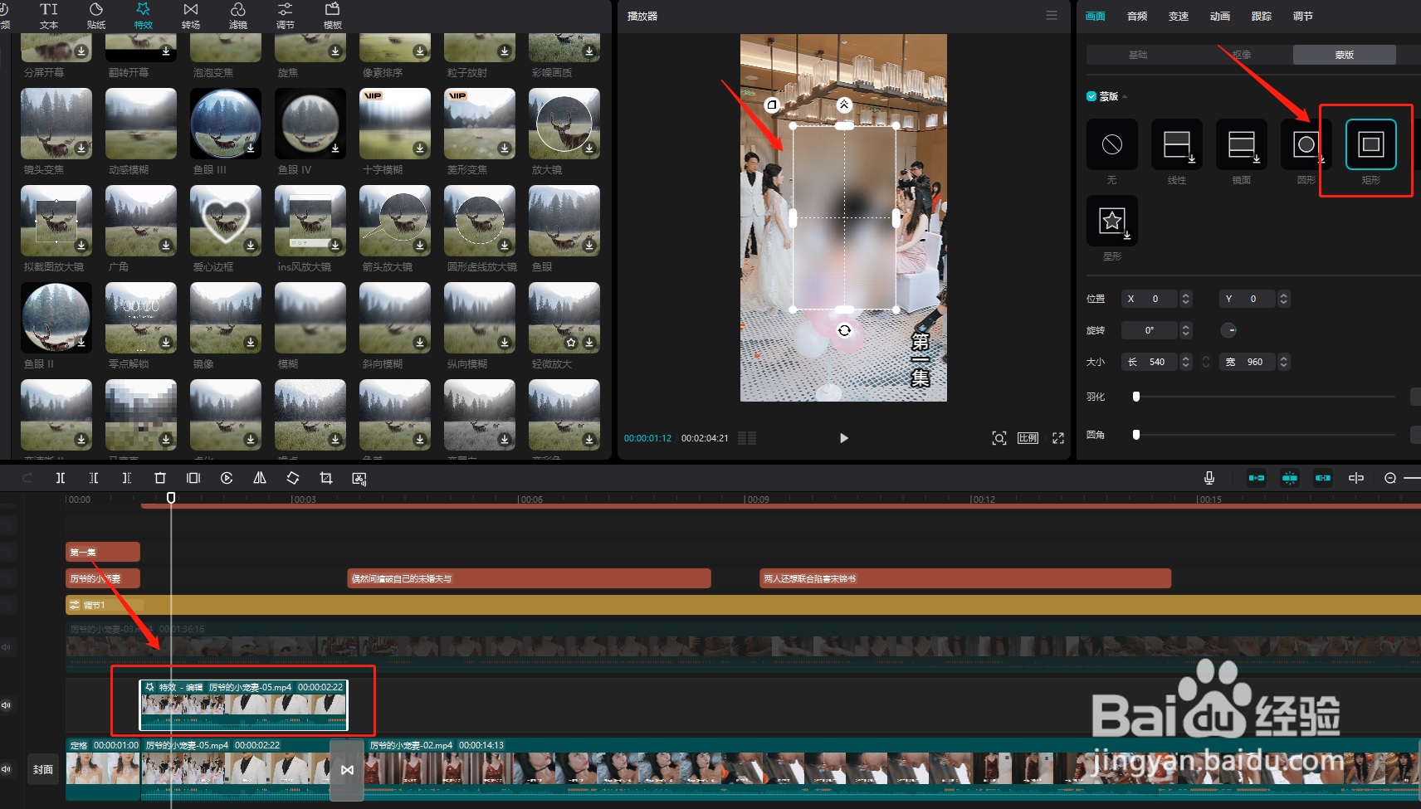Click the rotation 旋转 stepper arrows
The height and width of the screenshot is (809, 1421).
1186,330
